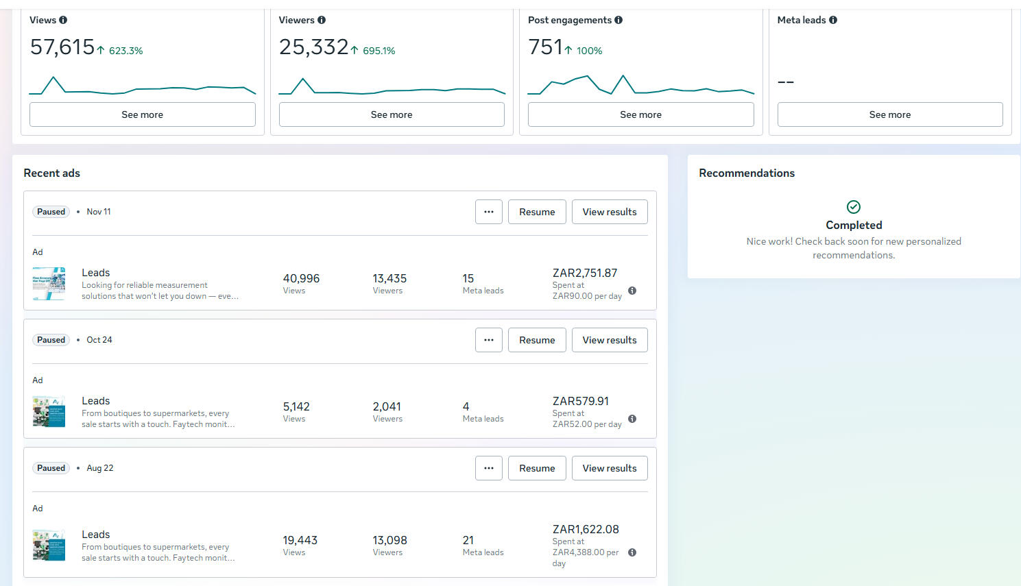Click spend info icon on Nov 11 ad
Viewport: 1021px width, 586px height.
tap(632, 291)
